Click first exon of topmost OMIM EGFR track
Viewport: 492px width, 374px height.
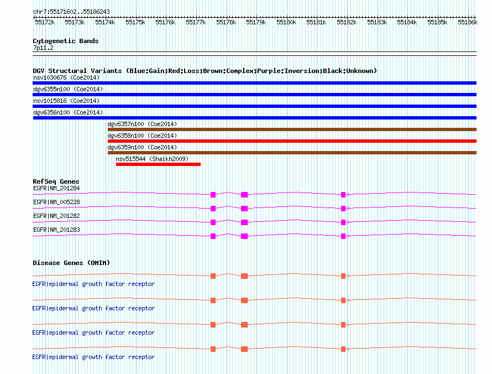click(213, 276)
